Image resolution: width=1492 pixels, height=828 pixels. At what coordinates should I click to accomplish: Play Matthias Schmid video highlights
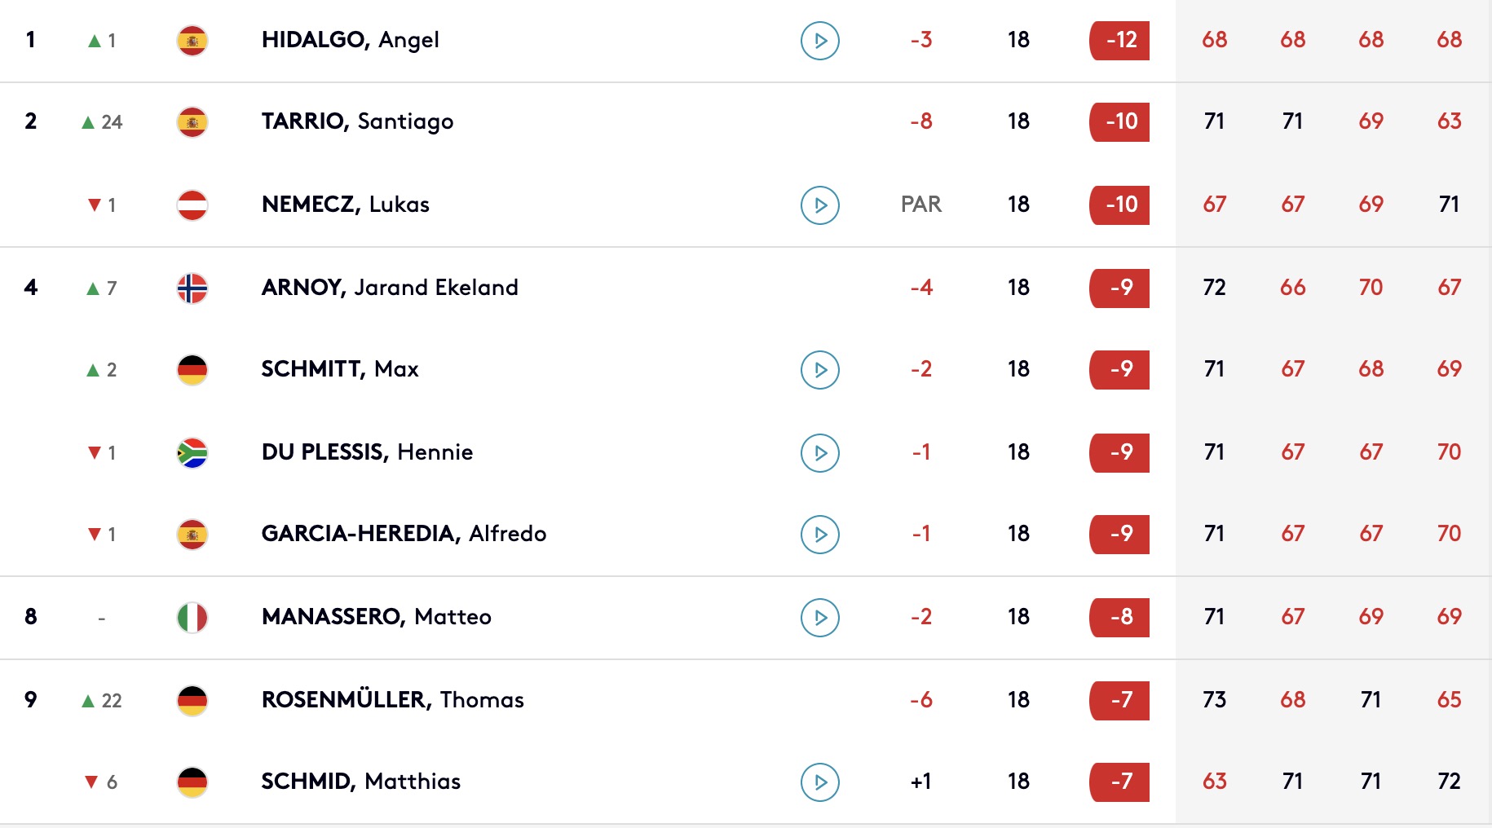820,782
